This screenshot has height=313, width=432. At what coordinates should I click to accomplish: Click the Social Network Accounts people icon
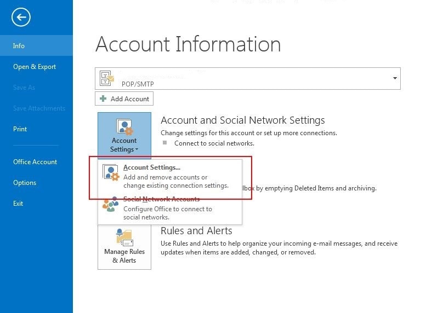pyautogui.click(x=111, y=204)
